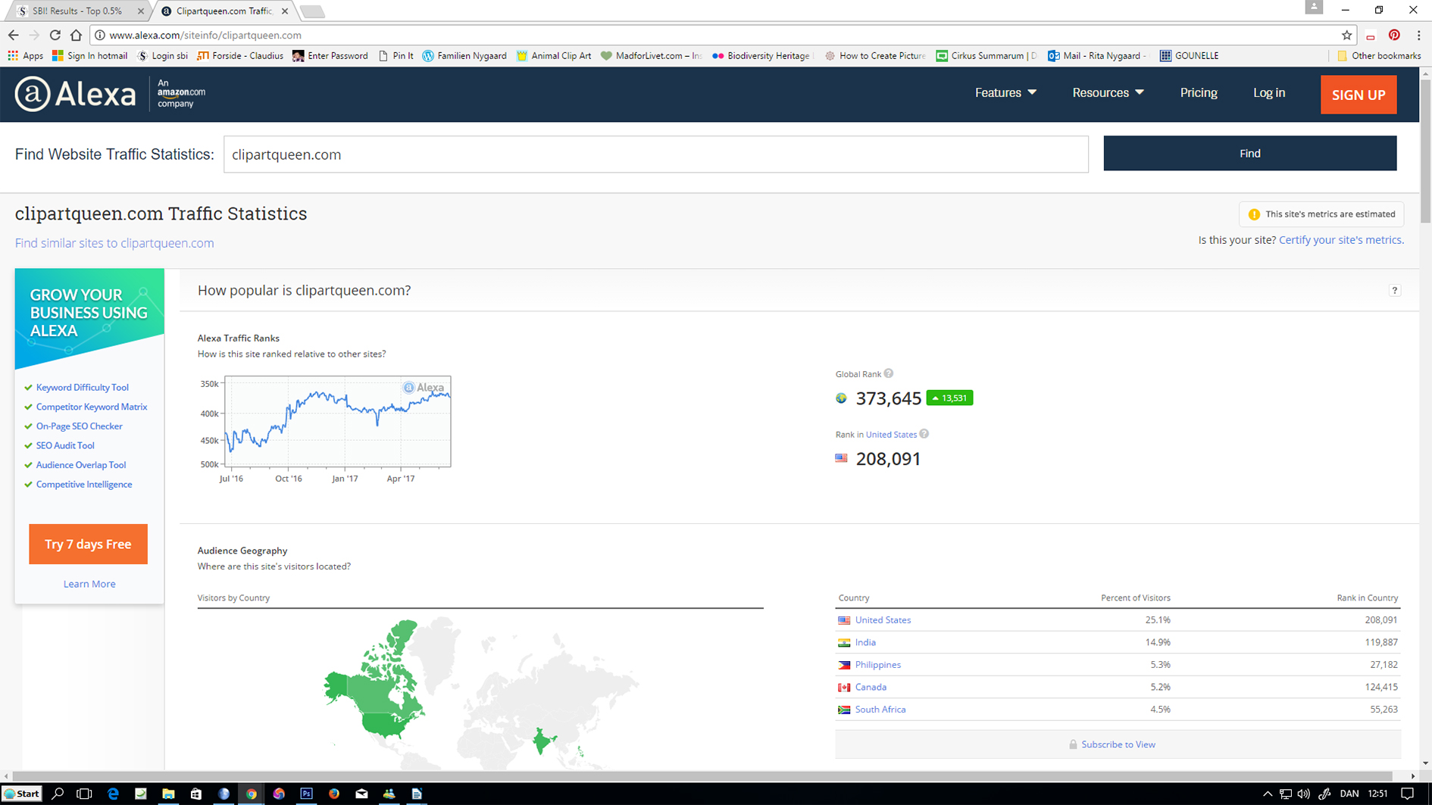This screenshot has width=1432, height=805.
Task: Open India in country table
Action: click(865, 642)
